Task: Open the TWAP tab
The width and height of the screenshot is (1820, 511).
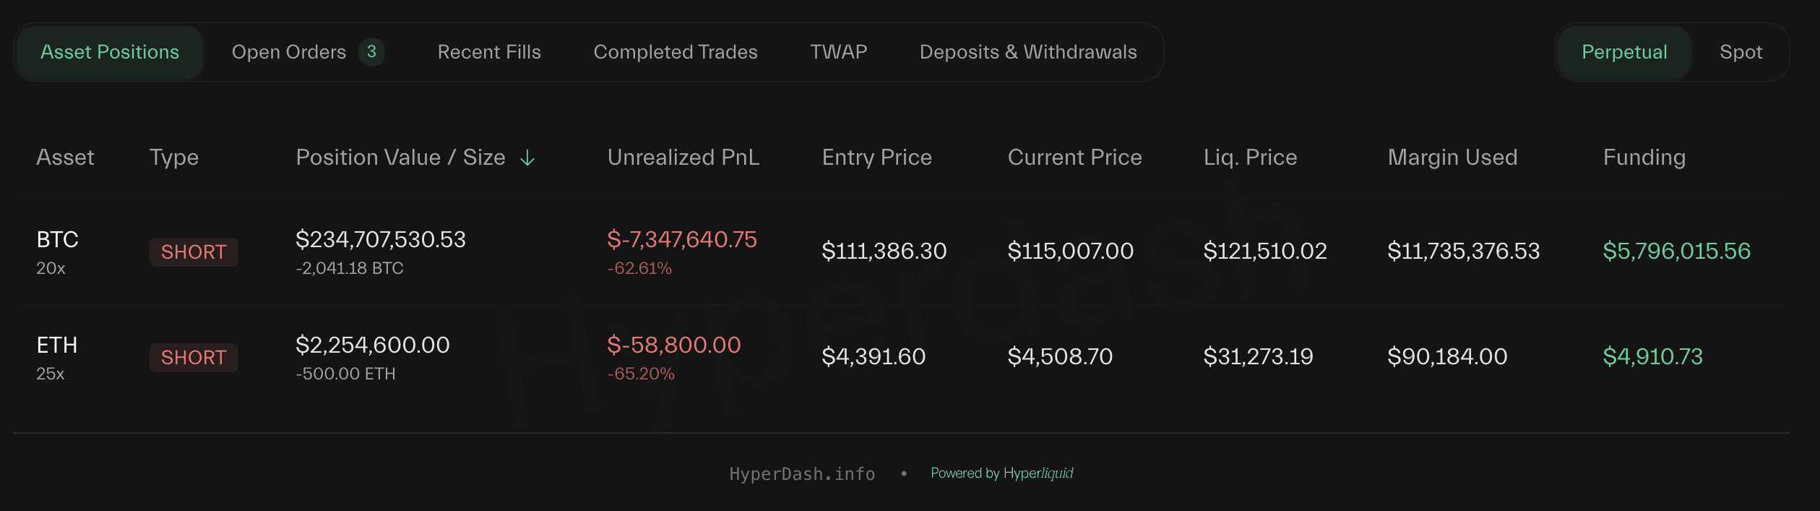Action: point(838,52)
